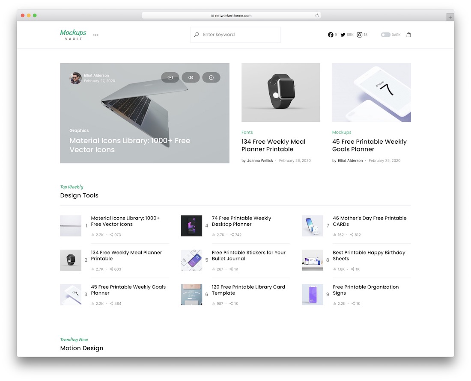Open the Graphics category on the hero
Image resolution: width=471 pixels, height=381 pixels.
[79, 130]
